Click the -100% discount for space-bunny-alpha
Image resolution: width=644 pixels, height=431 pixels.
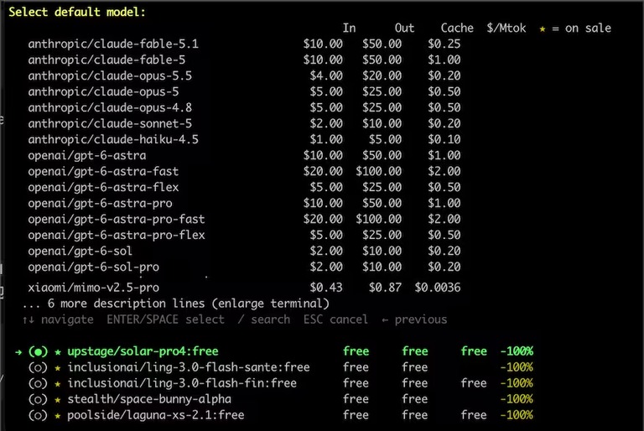[x=517, y=399]
